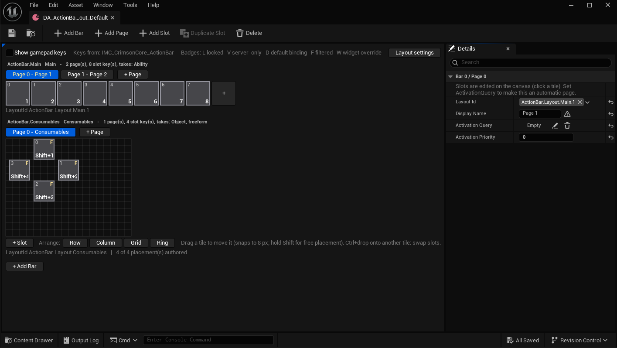Open the Revision Control dropdown

click(580, 341)
